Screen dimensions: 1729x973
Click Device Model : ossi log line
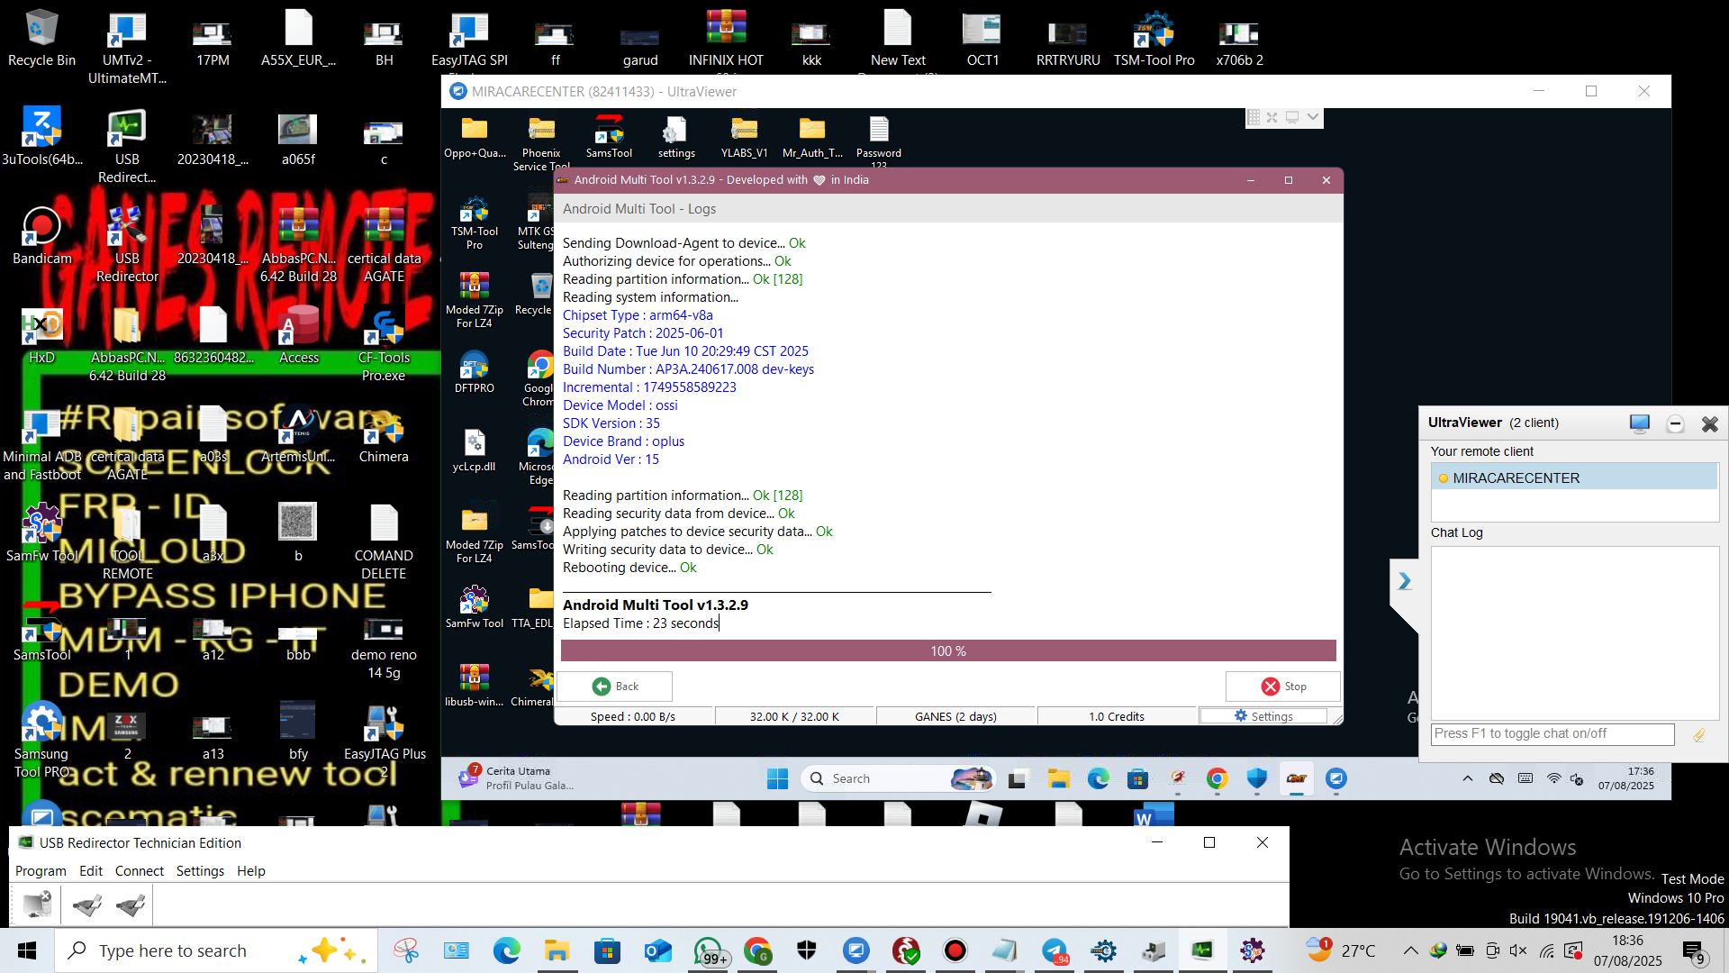pos(620,405)
